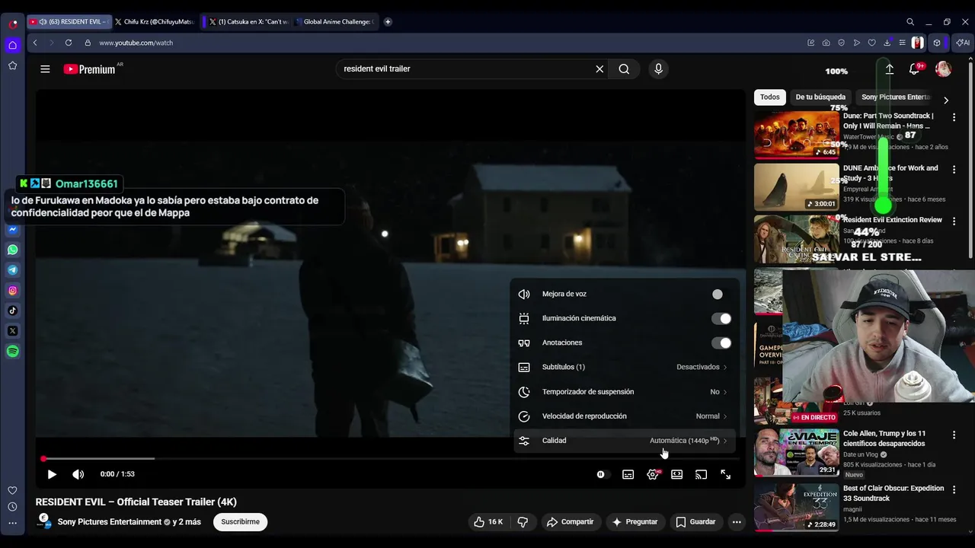Click the Suscribirme button
Viewport: 975px width, 548px height.
240,521
